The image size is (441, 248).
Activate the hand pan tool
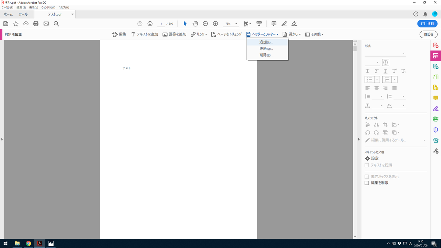195,24
